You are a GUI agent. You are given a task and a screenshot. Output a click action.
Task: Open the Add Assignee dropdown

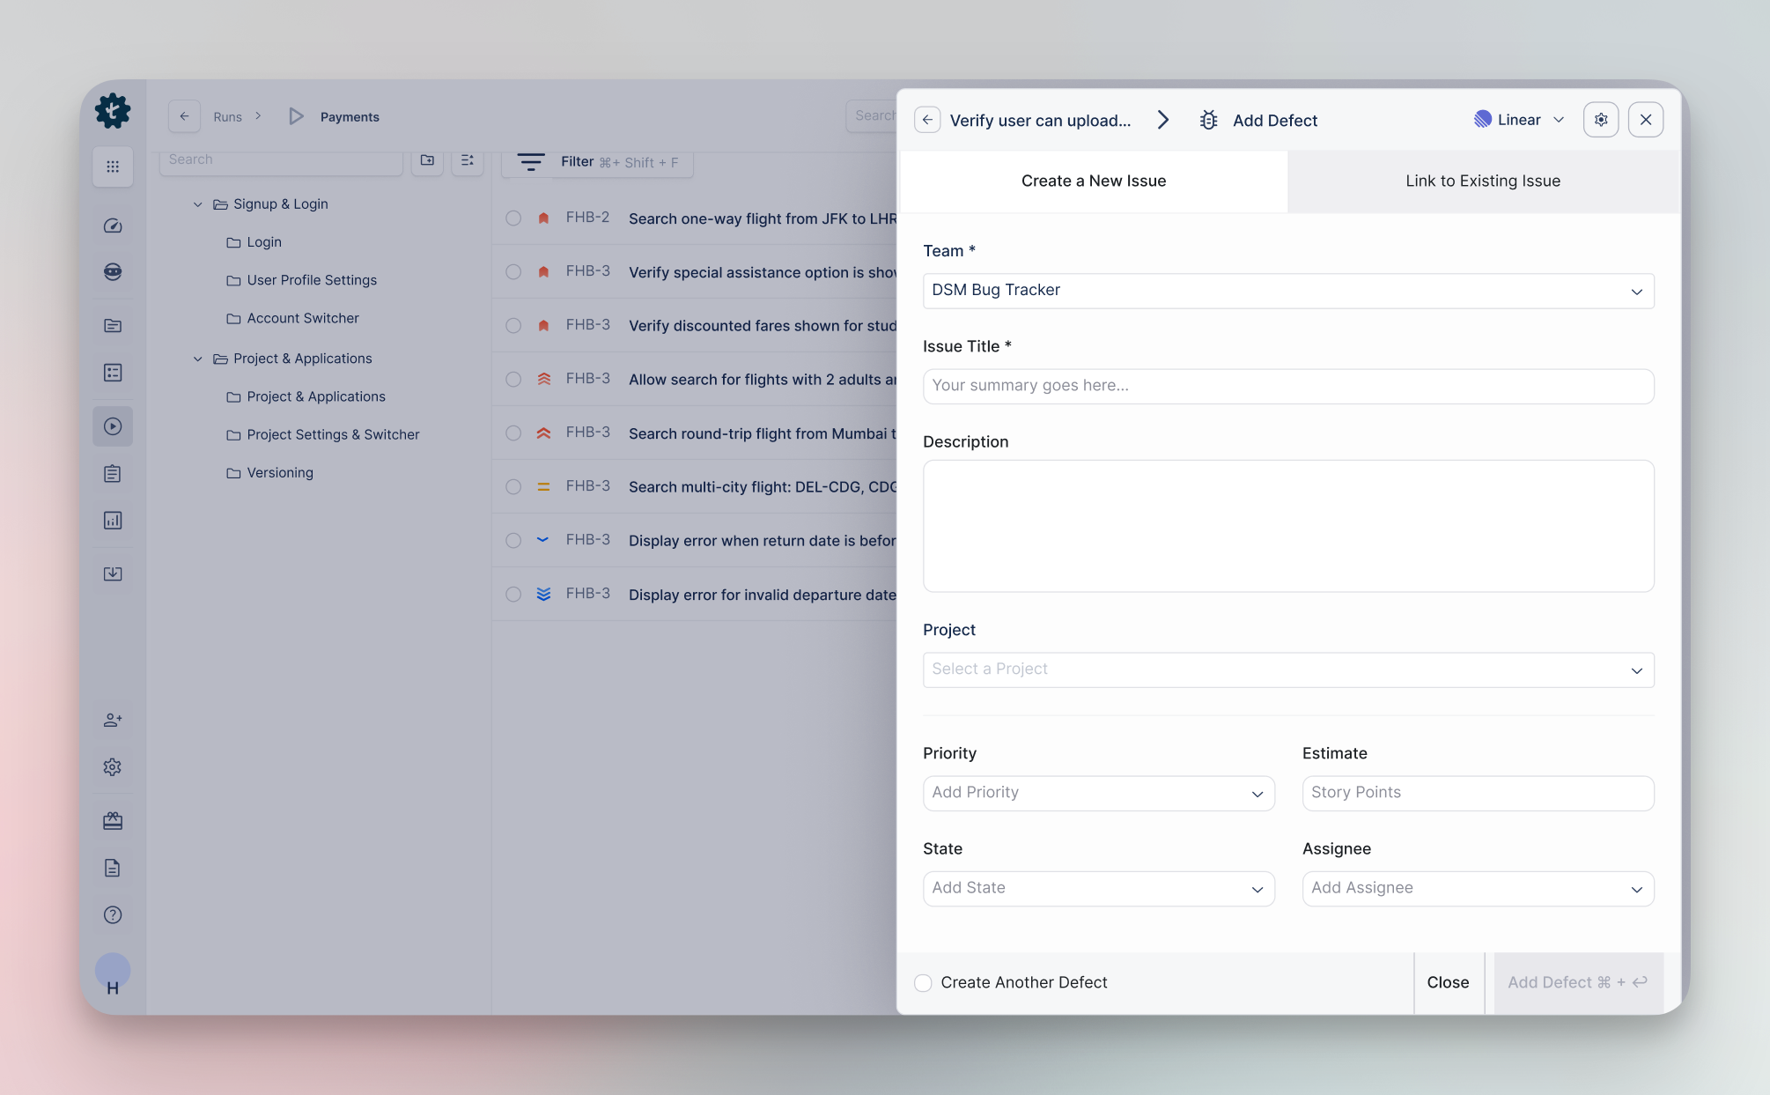(x=1477, y=888)
